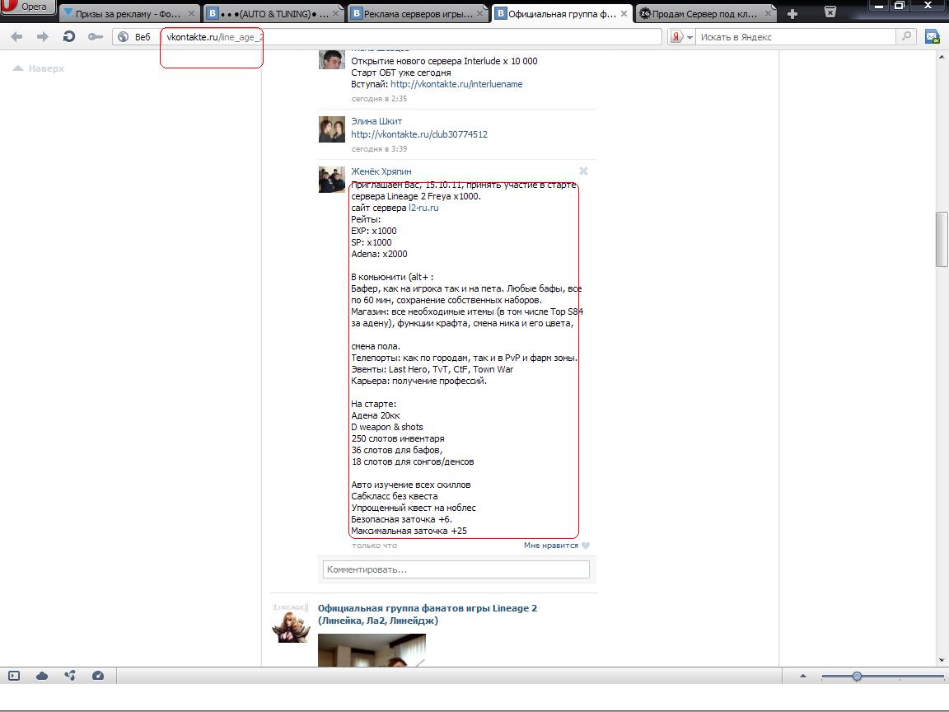Toggle the panels button in the status bar
The height and width of the screenshot is (712, 949).
(14, 676)
